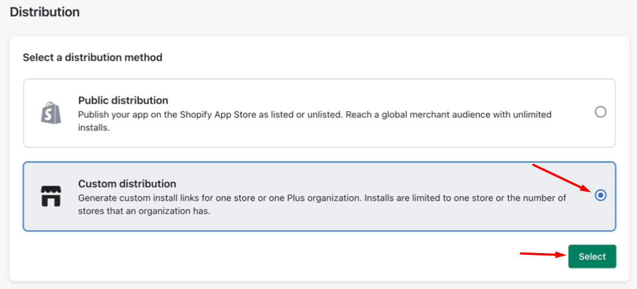This screenshot has height=289, width=637.
Task: Click the 'listed or unlisted' text
Action: click(304, 114)
